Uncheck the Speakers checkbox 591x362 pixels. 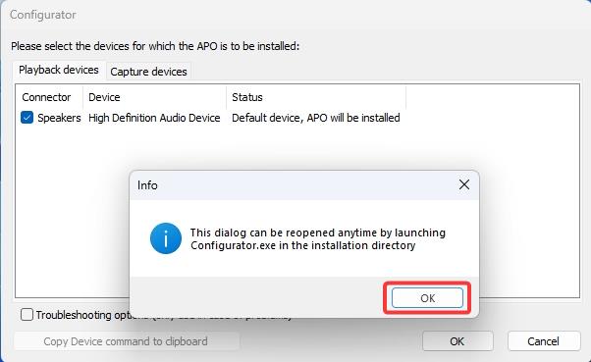(27, 118)
